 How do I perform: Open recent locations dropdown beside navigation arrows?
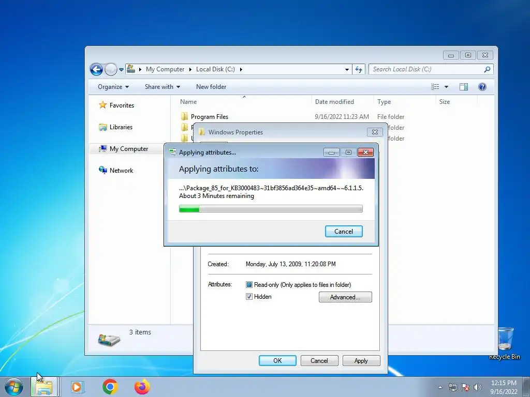121,70
